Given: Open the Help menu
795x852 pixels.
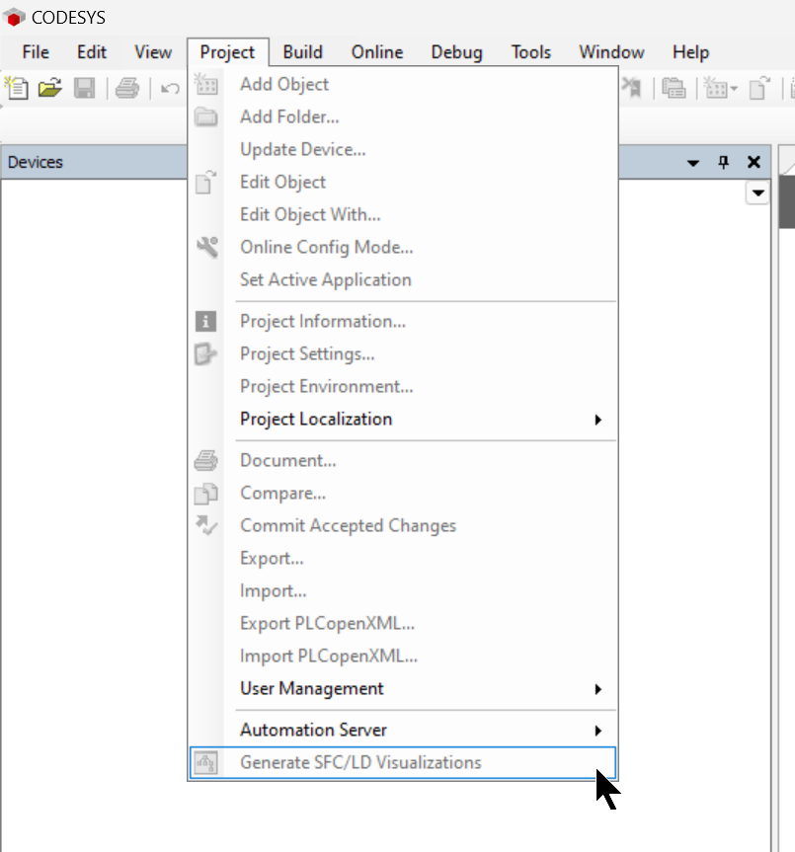Looking at the screenshot, I should tap(690, 52).
